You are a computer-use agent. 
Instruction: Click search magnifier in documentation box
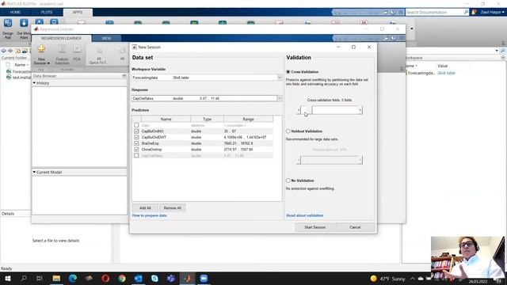(x=466, y=12)
